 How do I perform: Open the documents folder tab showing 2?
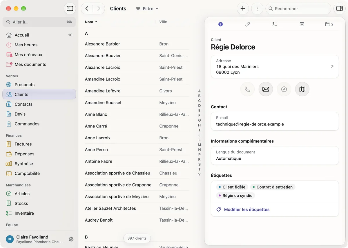pyautogui.click(x=329, y=24)
